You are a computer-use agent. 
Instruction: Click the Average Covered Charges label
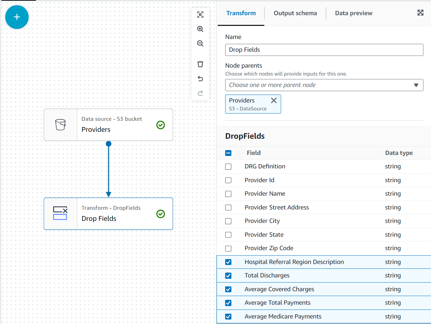click(x=279, y=289)
